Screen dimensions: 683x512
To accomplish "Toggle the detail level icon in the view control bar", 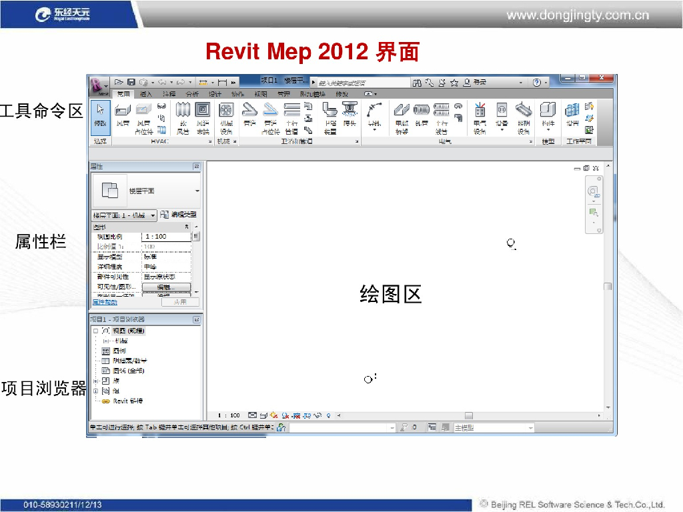I will 253,415.
